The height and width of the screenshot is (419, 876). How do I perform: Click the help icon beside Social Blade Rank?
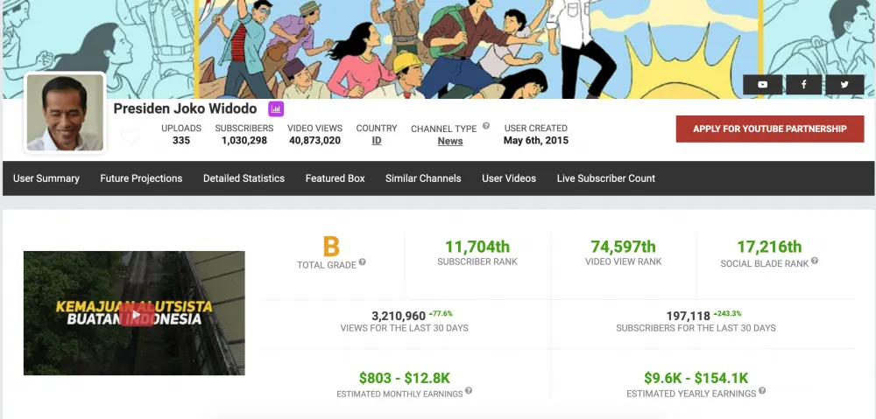tap(815, 261)
